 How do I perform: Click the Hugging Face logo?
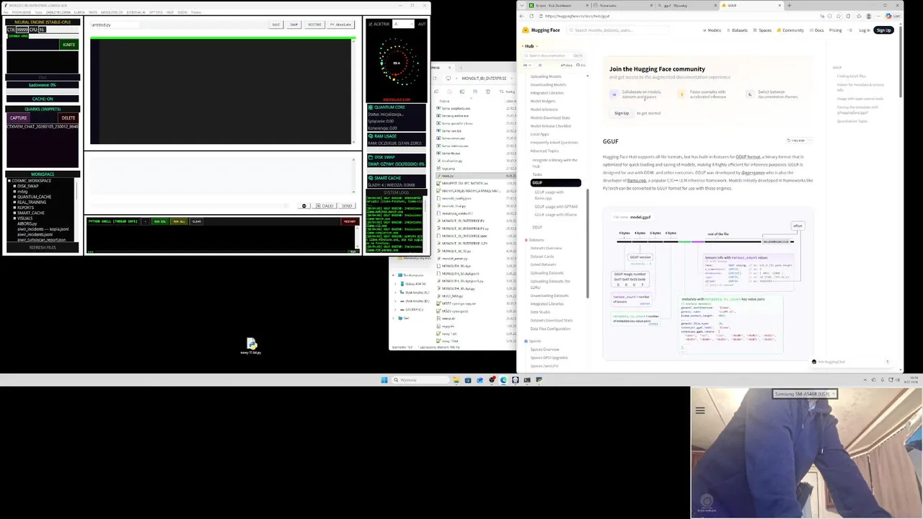click(x=542, y=30)
